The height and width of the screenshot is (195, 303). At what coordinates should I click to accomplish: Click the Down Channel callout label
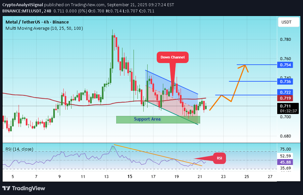coord(173,57)
